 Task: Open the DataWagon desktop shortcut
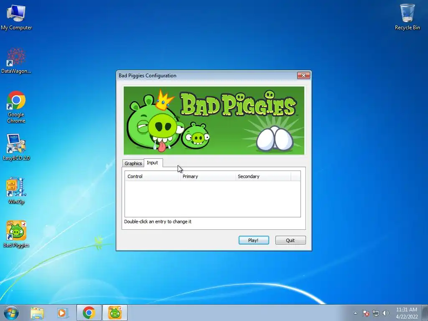(x=16, y=61)
